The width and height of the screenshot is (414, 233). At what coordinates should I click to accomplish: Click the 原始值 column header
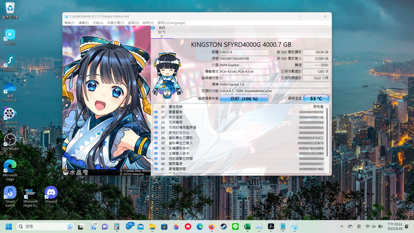[318, 107]
